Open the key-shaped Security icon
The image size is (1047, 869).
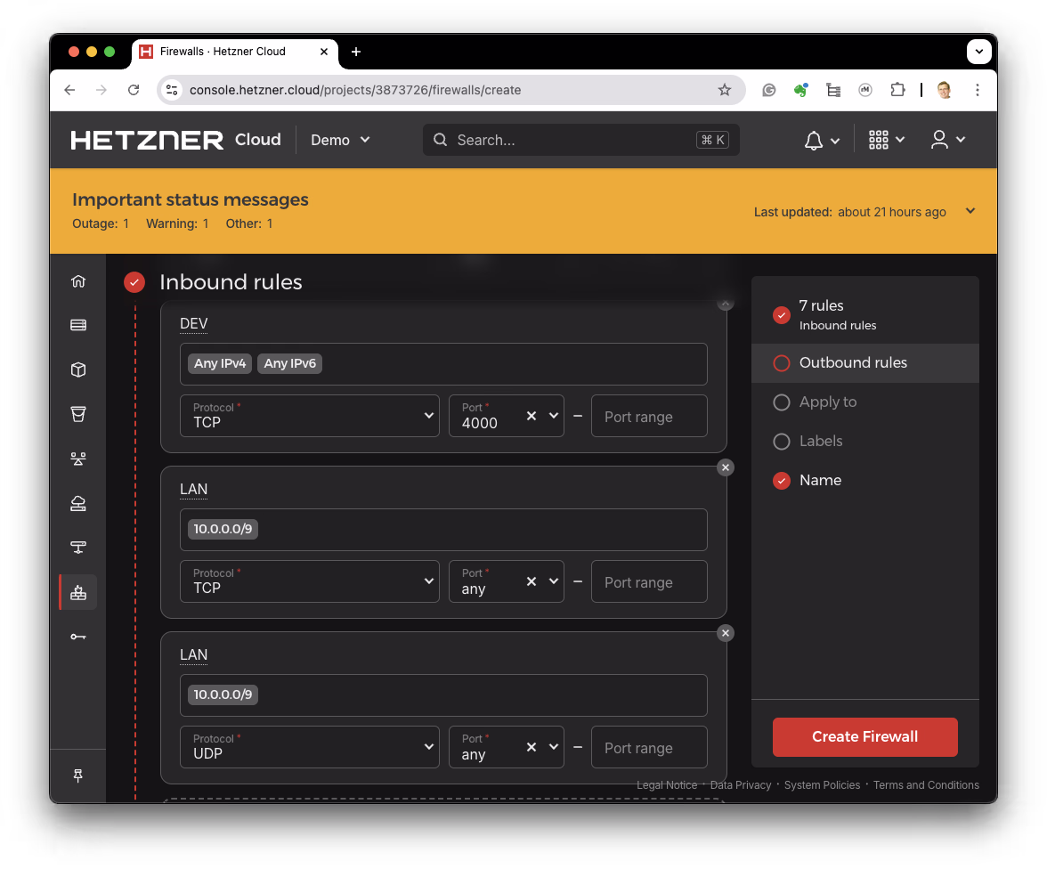click(x=78, y=637)
